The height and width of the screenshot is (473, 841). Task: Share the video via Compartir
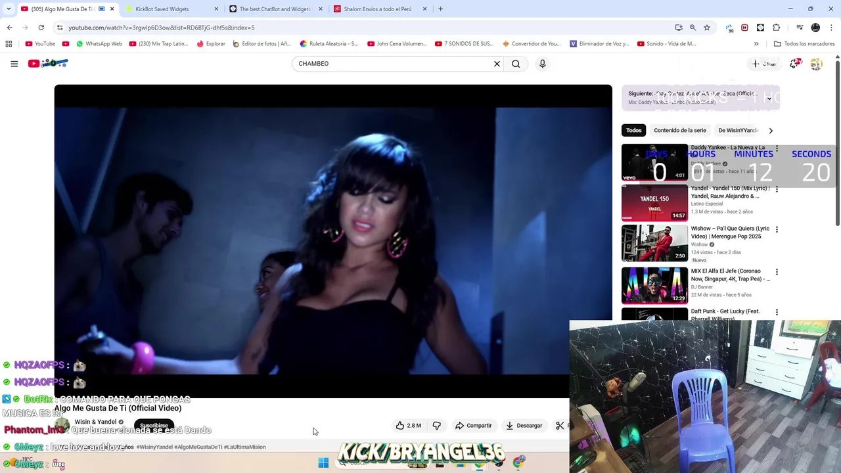coord(473,426)
